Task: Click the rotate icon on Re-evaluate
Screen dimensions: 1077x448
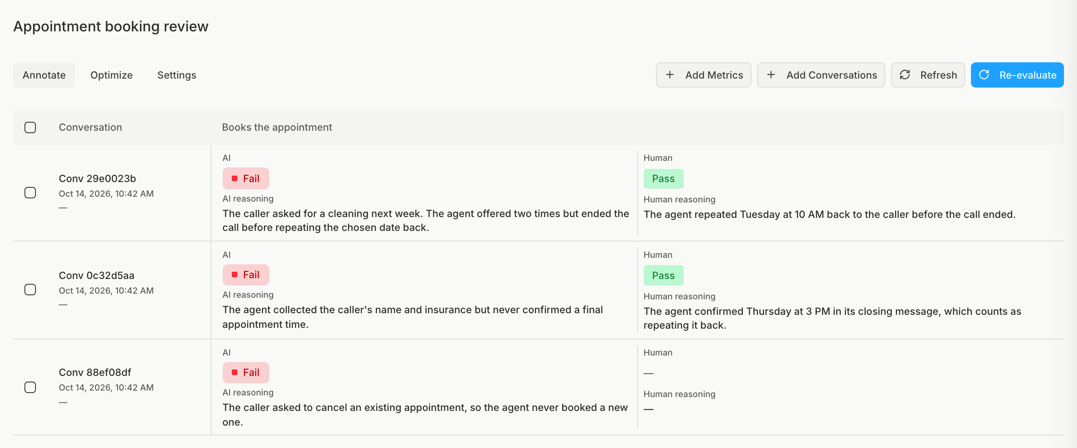Action: click(x=984, y=75)
